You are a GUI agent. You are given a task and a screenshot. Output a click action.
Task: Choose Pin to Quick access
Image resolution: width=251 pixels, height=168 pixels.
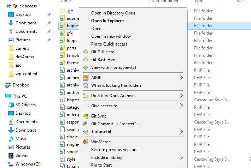(109, 44)
